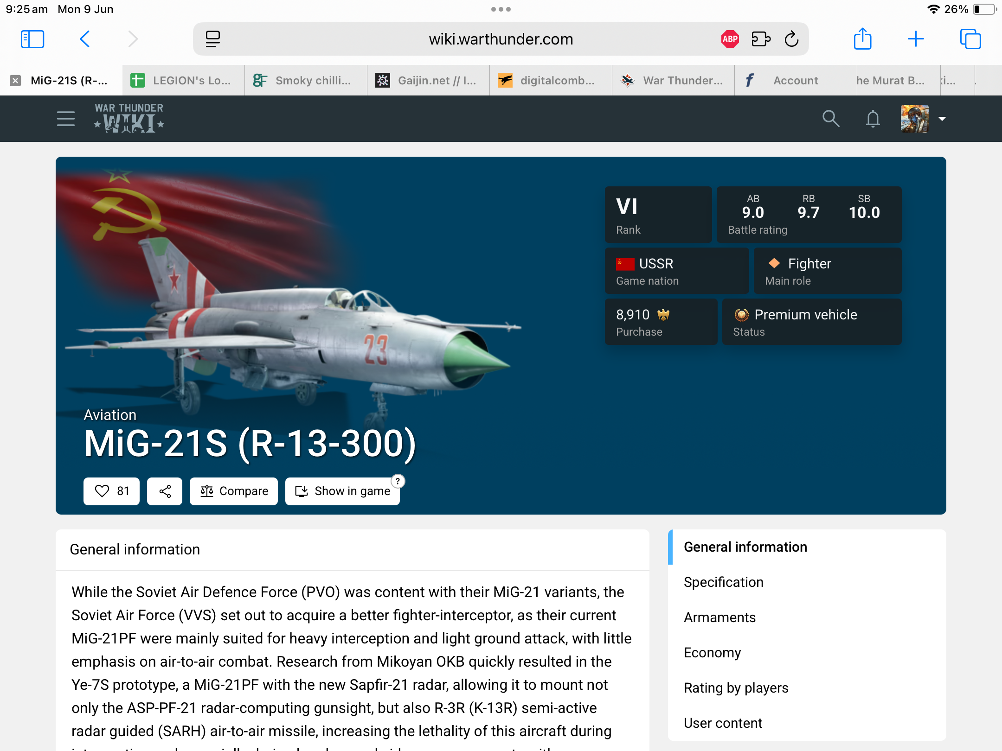Open page reader menu icon
The width and height of the screenshot is (1002, 751).
click(x=213, y=39)
